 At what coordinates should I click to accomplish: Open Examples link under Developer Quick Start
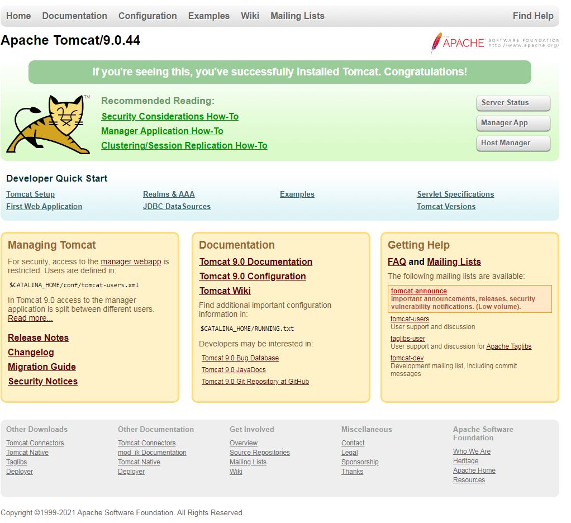tap(297, 194)
